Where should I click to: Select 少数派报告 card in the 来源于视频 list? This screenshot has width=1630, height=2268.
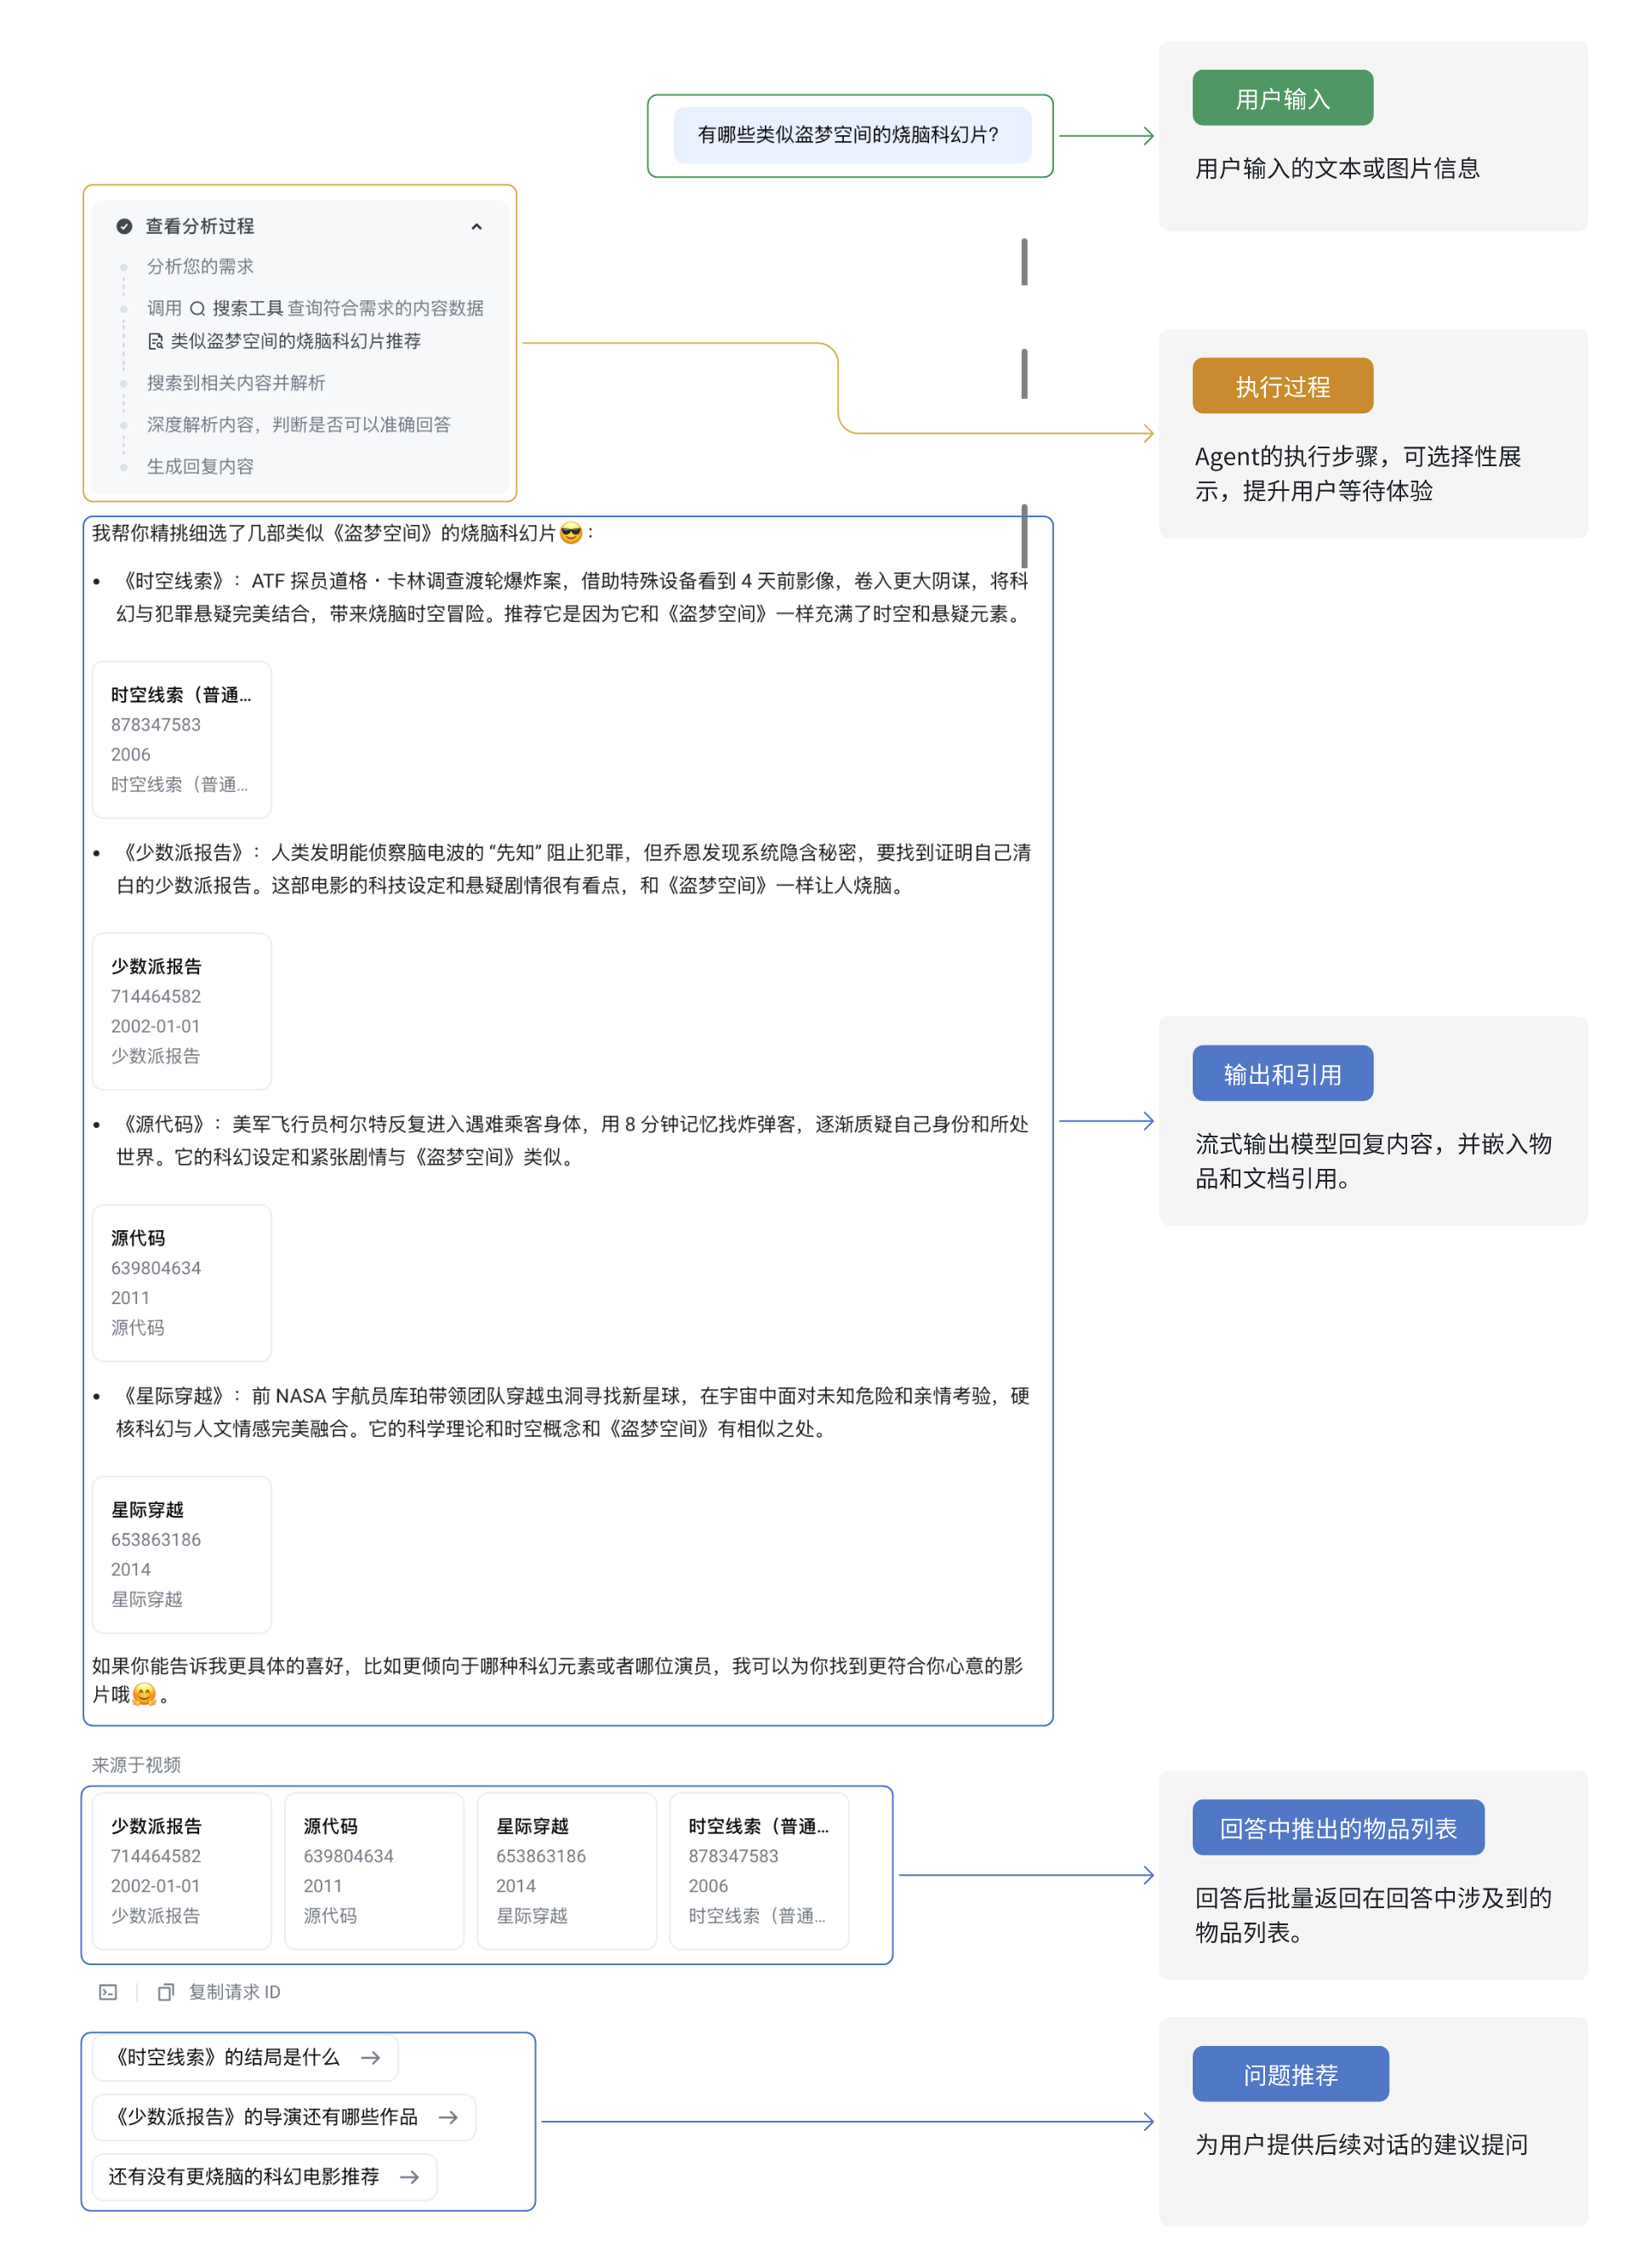(182, 1872)
